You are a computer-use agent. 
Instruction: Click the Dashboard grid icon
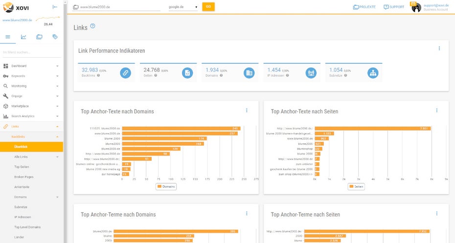(5, 66)
